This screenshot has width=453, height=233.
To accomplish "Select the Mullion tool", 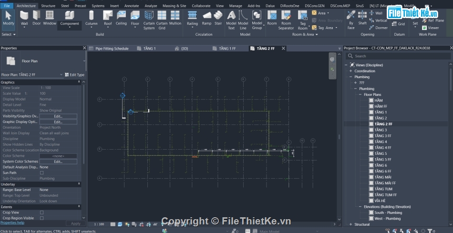I will (175, 18).
